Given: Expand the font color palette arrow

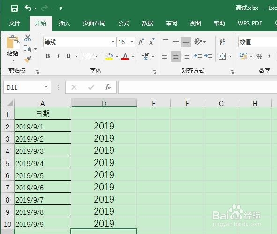Looking at the screenshot, I should tap(133, 56).
